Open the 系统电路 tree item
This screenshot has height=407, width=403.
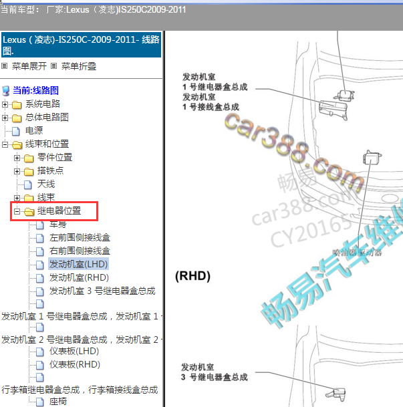pyautogui.click(x=43, y=104)
